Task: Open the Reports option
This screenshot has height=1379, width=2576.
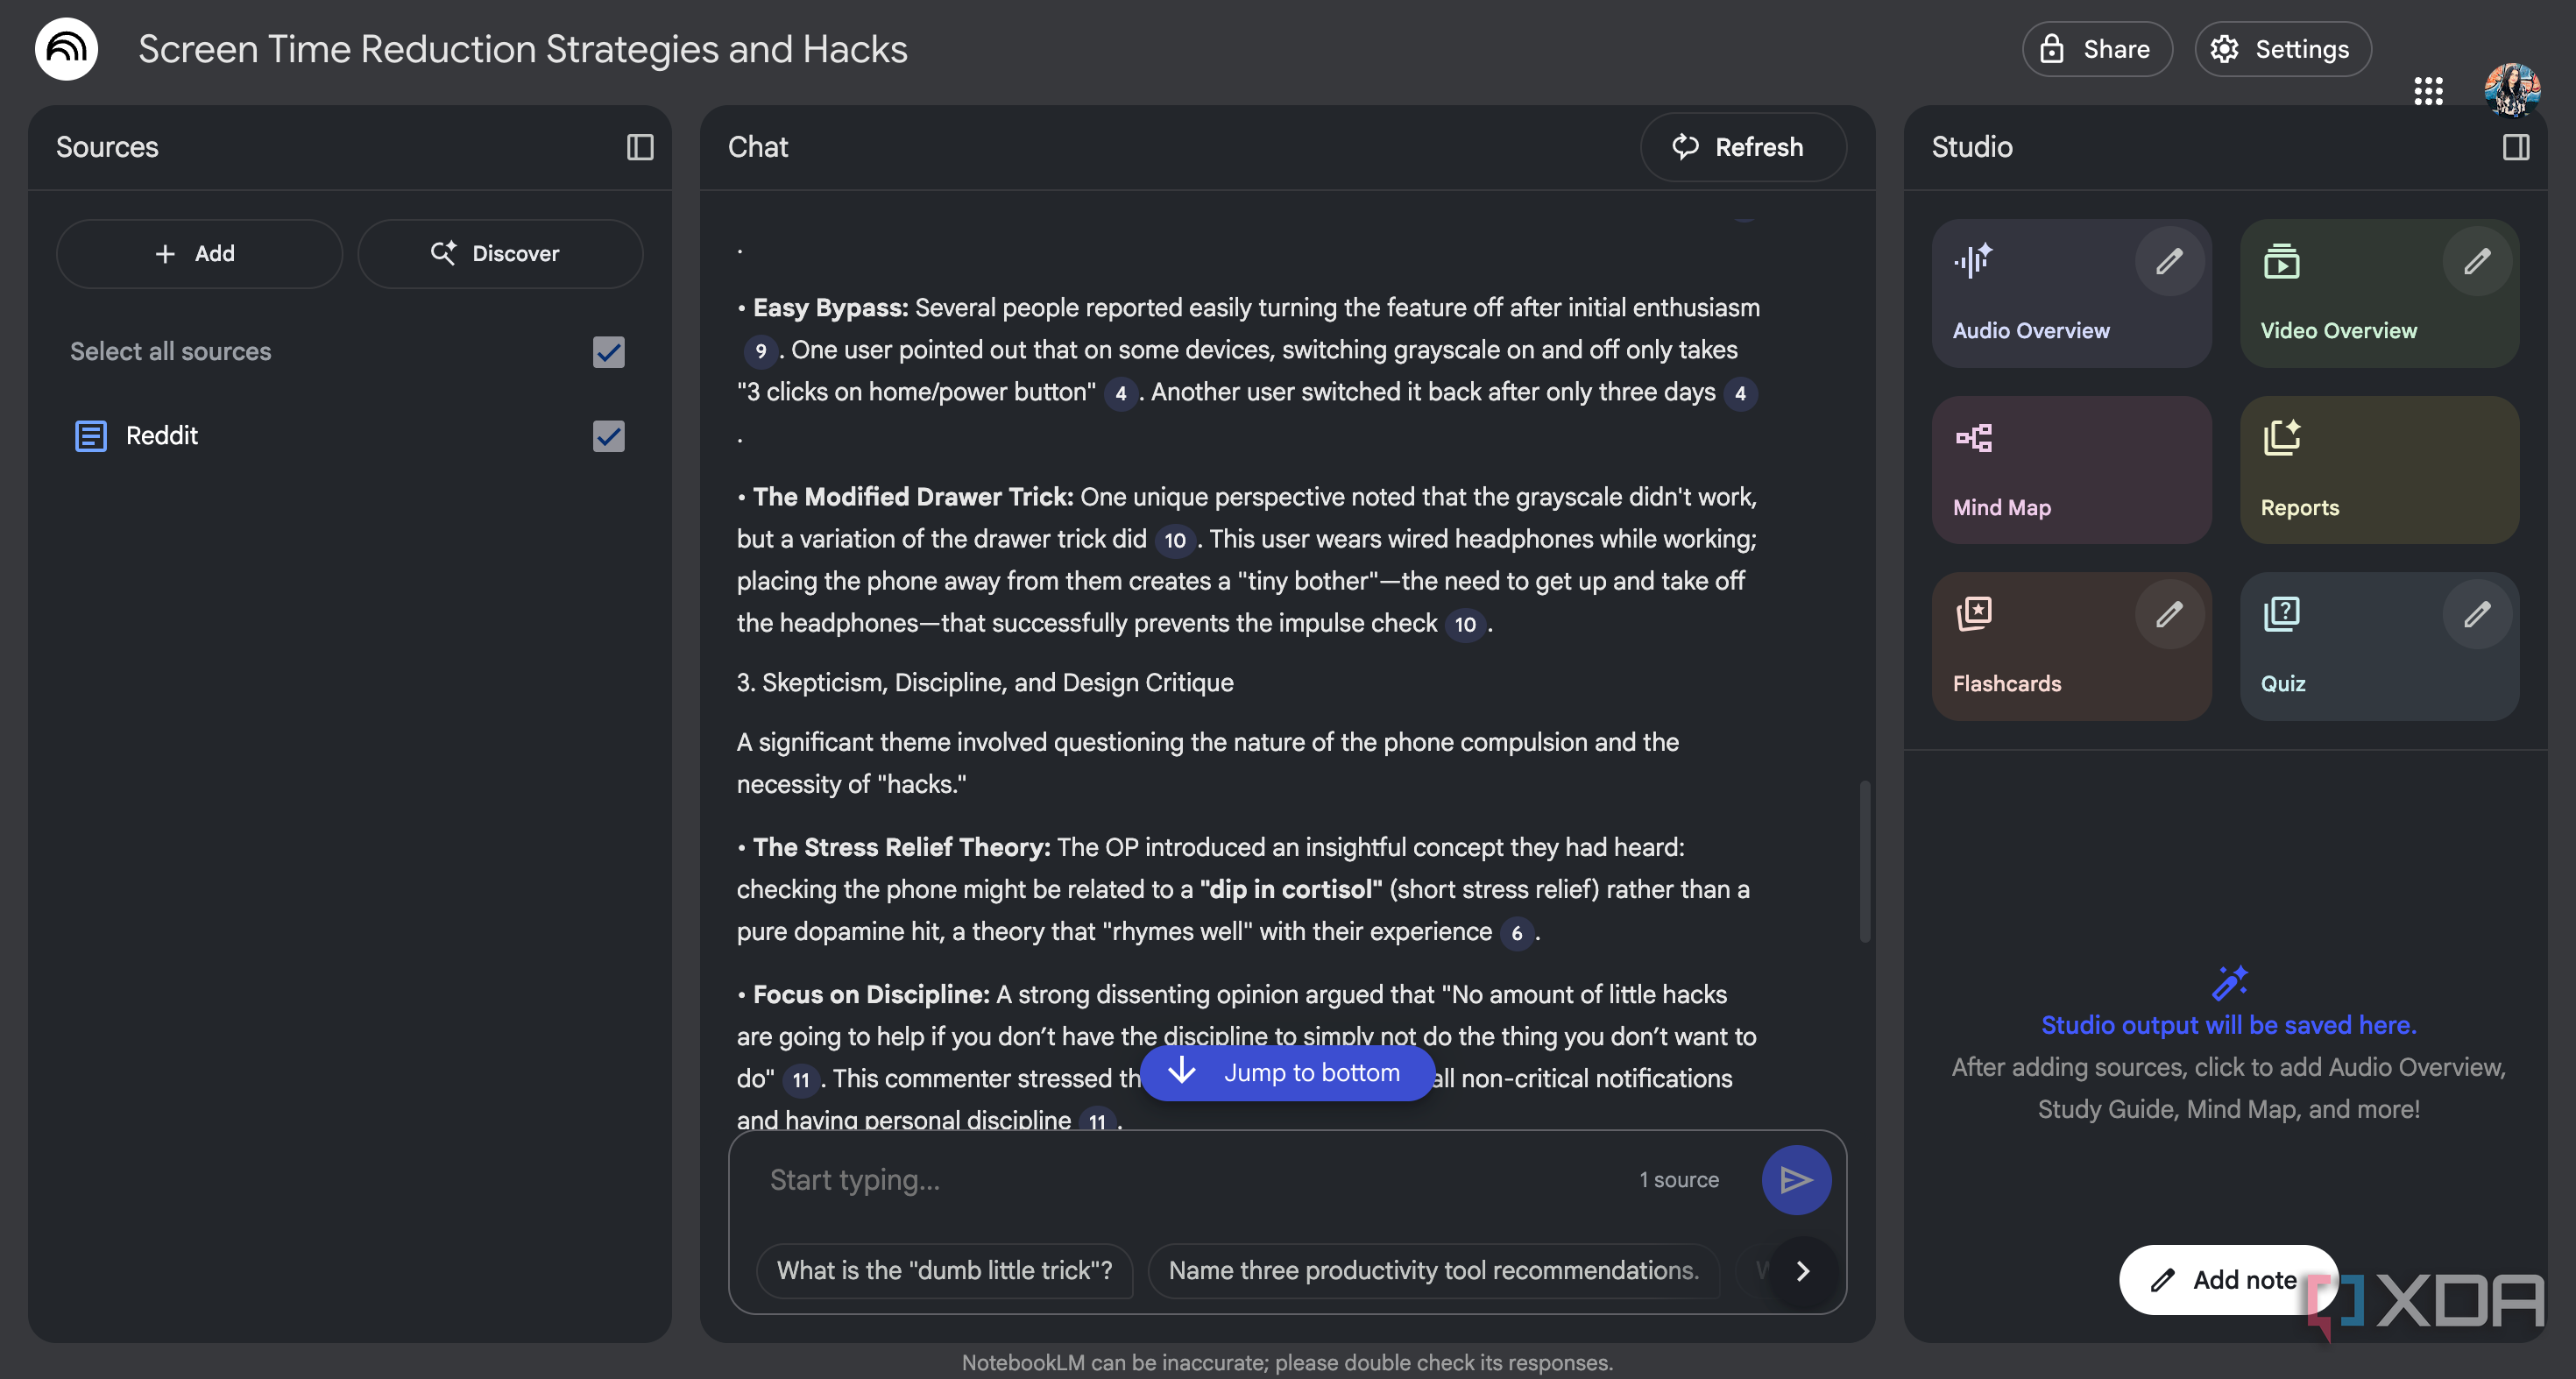Action: pos(2379,470)
